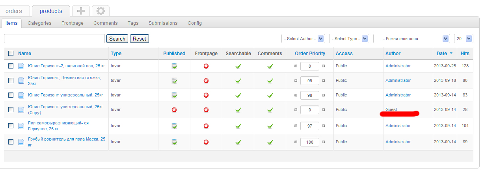Select checkbox for Юнис Горизонт-2 row
This screenshot has height=174, width=484.
[11, 66]
